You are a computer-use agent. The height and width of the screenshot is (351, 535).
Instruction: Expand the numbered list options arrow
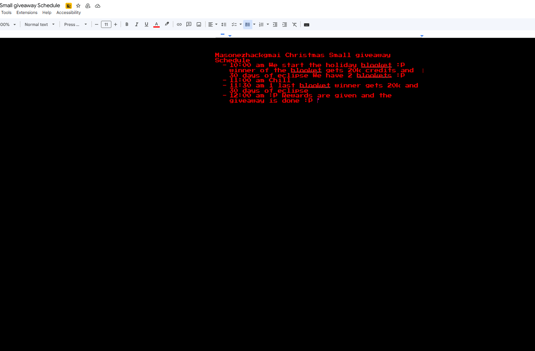click(x=268, y=25)
